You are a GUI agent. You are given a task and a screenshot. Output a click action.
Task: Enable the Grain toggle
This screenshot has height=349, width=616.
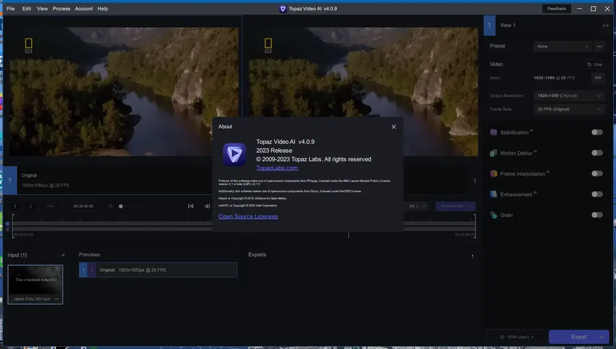click(597, 215)
